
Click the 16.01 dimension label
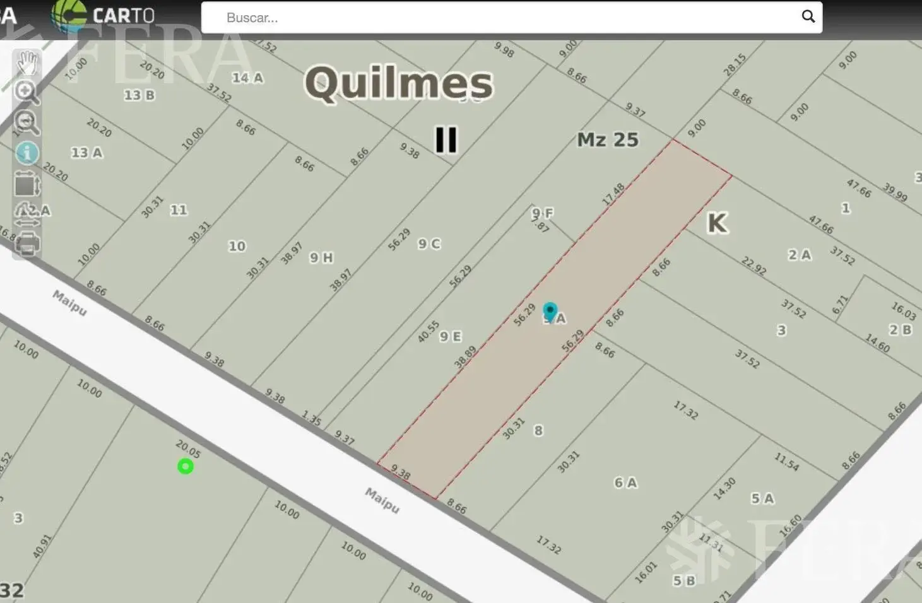tap(646, 571)
